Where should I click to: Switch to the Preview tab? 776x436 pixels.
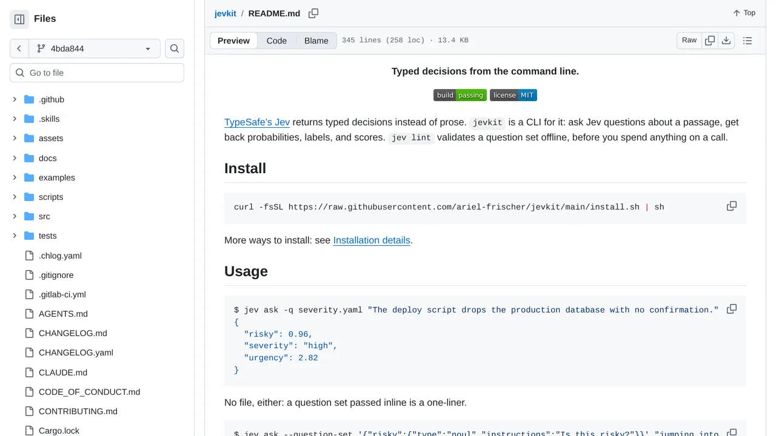pyautogui.click(x=233, y=41)
